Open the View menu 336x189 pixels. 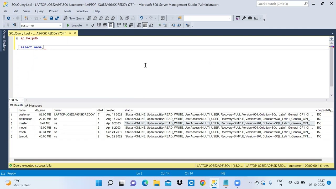[x=27, y=11]
